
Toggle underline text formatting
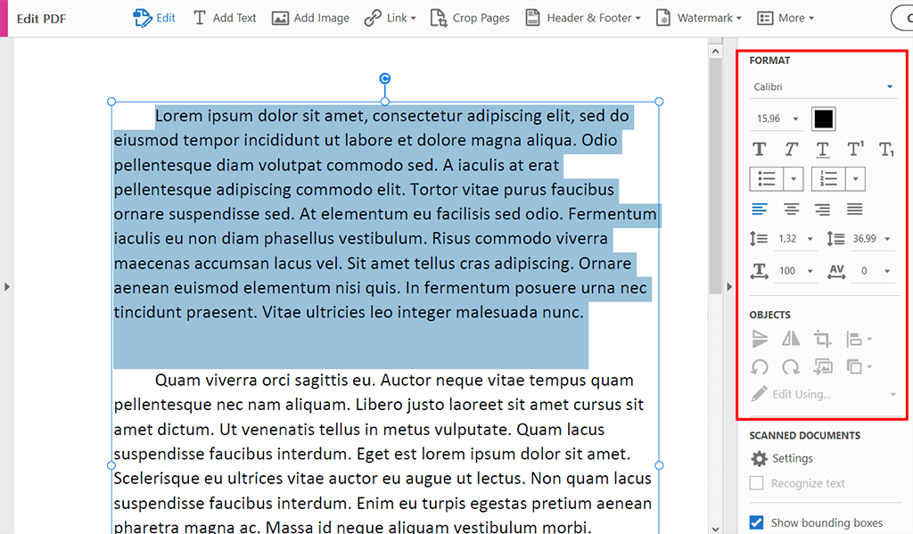(x=822, y=150)
